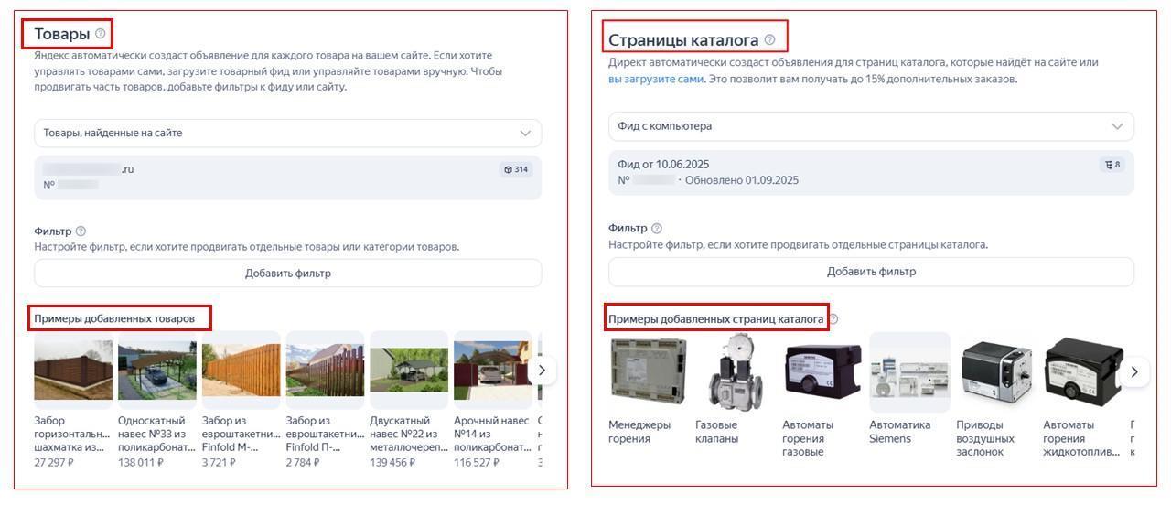Click the Фид от 10.06.2025 feed row
The image size is (1171, 505).
871,172
